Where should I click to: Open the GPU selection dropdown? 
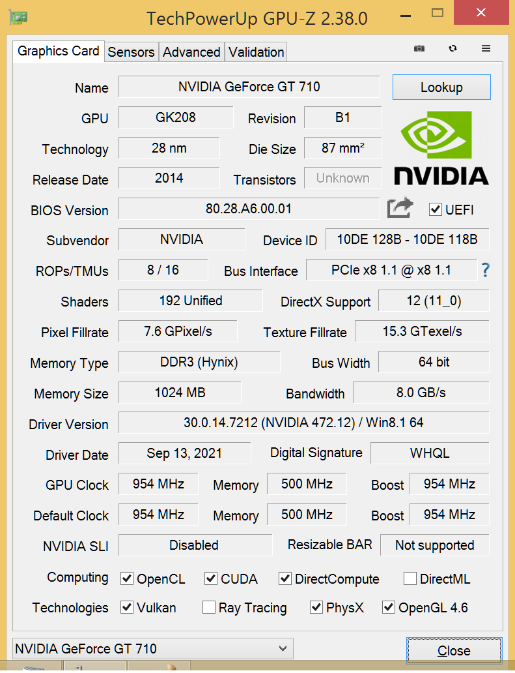click(153, 648)
